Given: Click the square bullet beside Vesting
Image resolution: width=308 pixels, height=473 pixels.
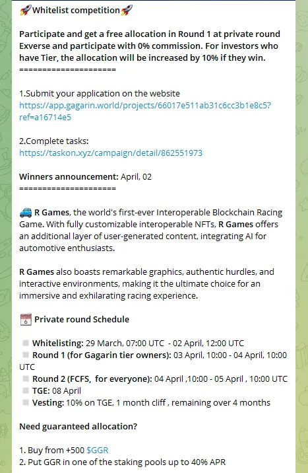Looking at the screenshot, I should click(x=26, y=402).
